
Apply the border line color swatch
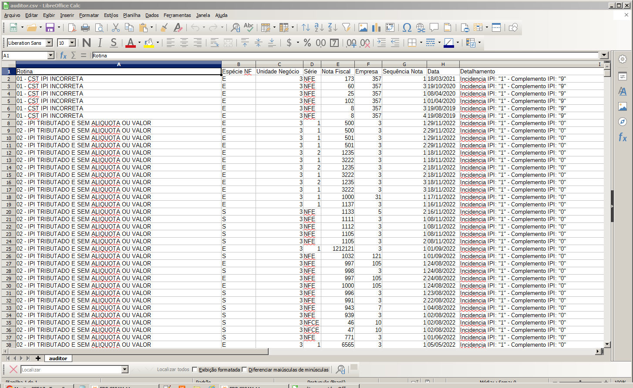pos(449,43)
